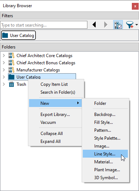Choose Search in Folder(s) menu item
The image size is (139, 191).
pos(56,92)
